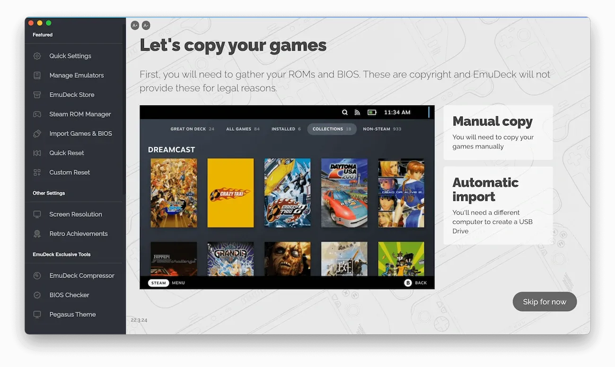Click the Import Games & BIOS icon
Image resolution: width=615 pixels, height=367 pixels.
[x=37, y=134]
